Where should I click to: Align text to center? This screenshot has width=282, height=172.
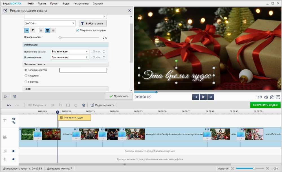pos(47,30)
